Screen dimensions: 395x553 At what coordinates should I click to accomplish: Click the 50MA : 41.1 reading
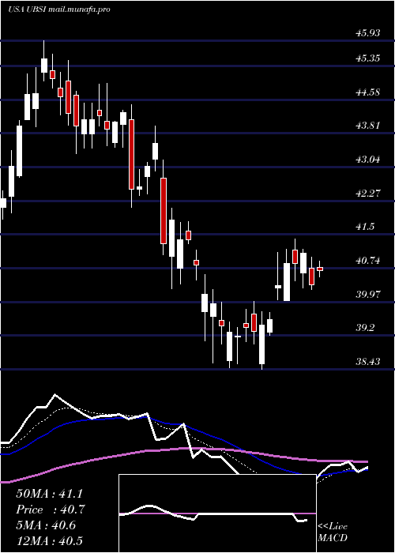(x=51, y=494)
